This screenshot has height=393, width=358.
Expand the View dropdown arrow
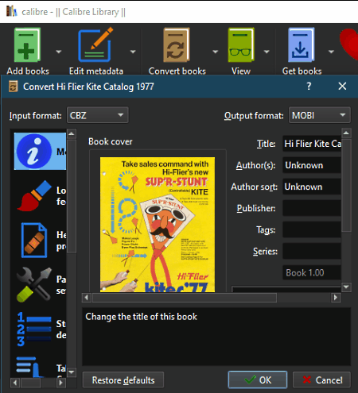tap(267, 52)
